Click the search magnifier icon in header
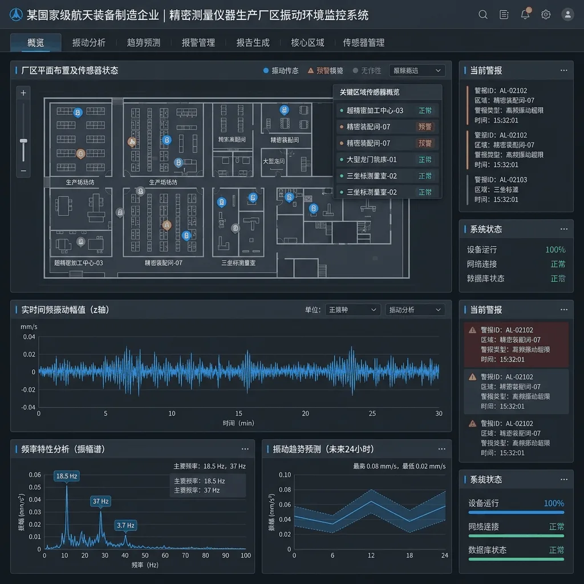Image resolution: width=584 pixels, height=584 pixels. click(x=482, y=14)
